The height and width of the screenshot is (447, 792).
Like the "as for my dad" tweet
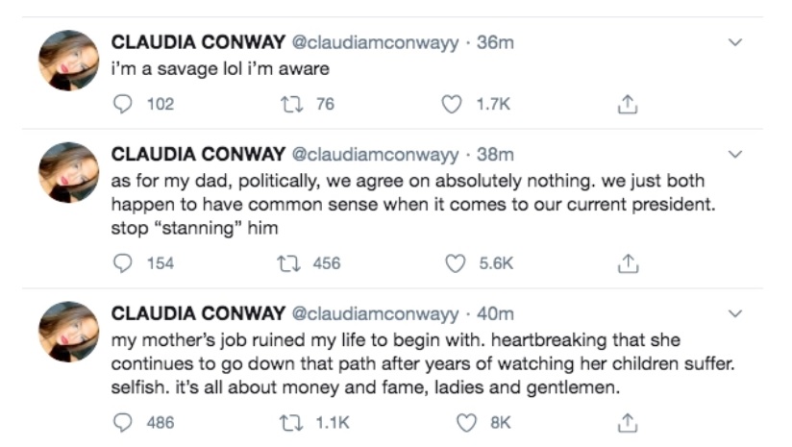[451, 263]
